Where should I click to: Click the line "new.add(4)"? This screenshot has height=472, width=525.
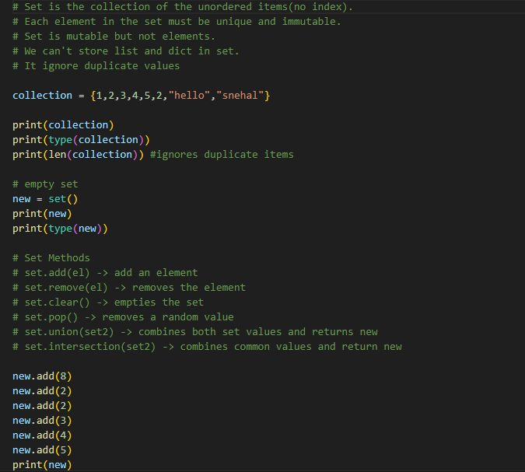(42, 435)
